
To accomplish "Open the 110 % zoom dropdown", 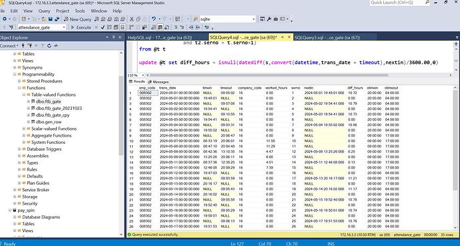I will 143,75.
